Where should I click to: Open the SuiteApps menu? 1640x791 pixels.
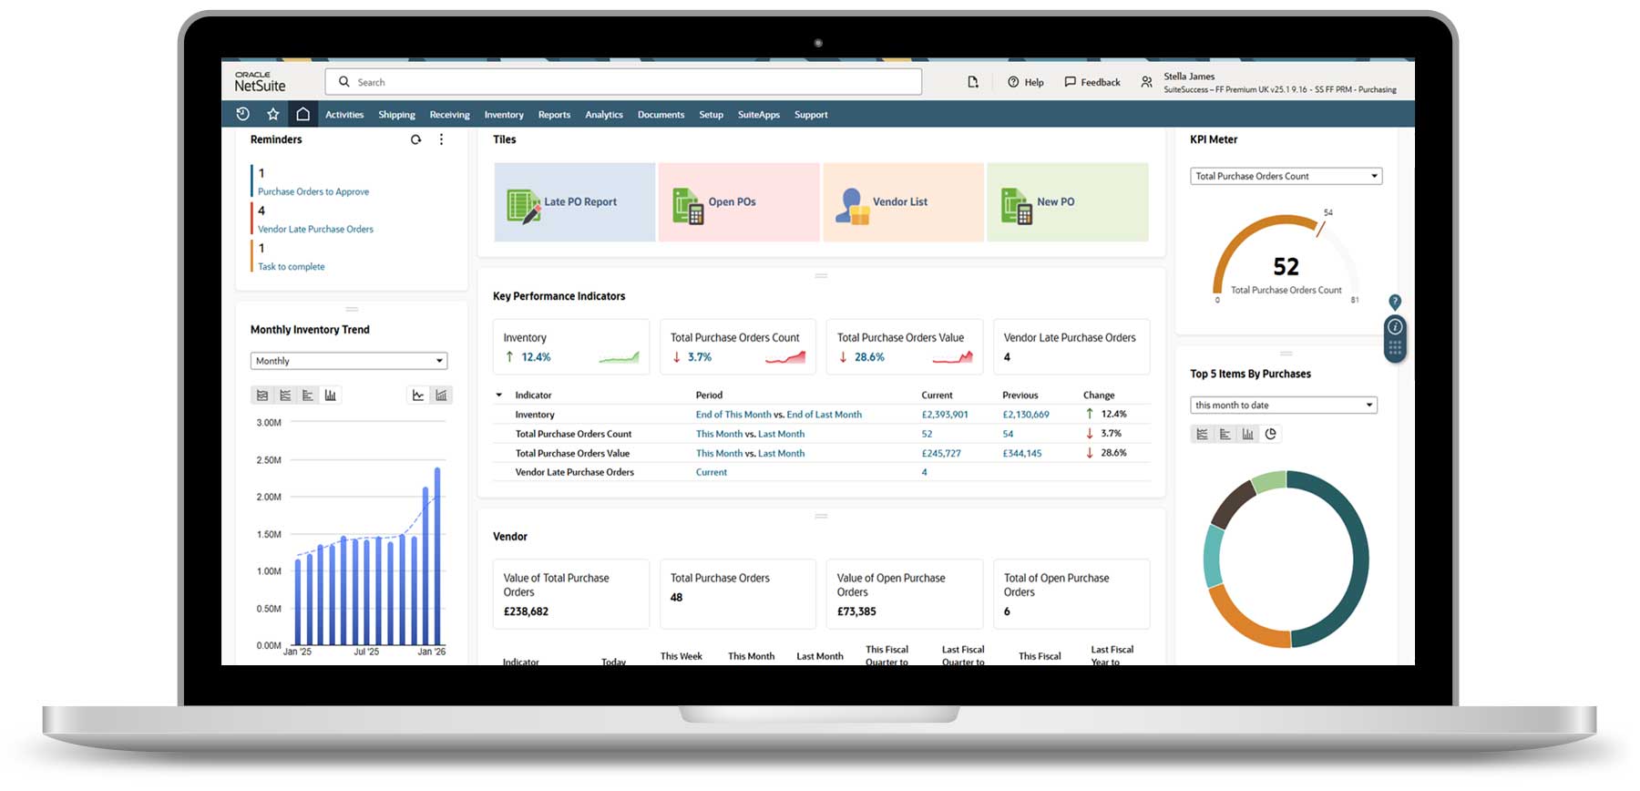(x=759, y=115)
